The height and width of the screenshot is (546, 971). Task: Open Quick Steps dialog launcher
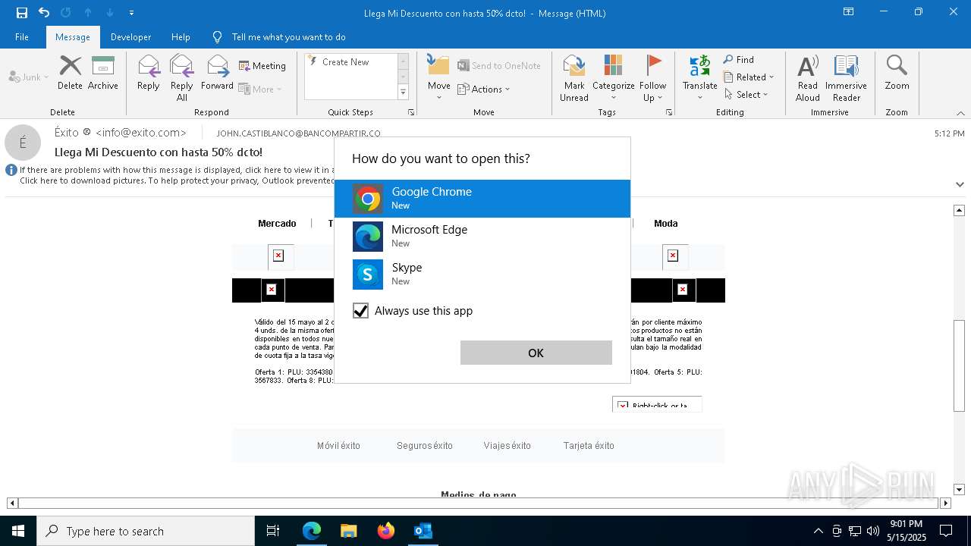coord(411,112)
